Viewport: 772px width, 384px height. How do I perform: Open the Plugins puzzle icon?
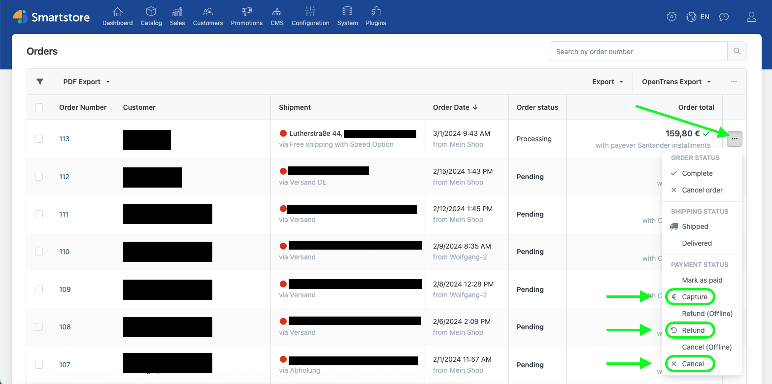click(376, 12)
